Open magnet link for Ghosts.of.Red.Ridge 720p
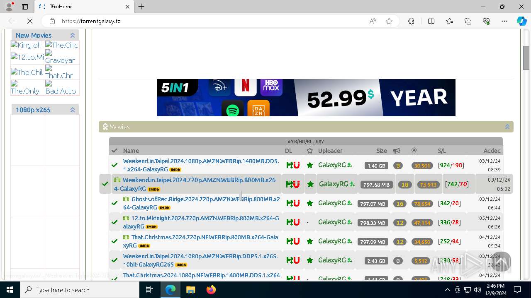Screen dimensions: 531x298 coord(296,203)
